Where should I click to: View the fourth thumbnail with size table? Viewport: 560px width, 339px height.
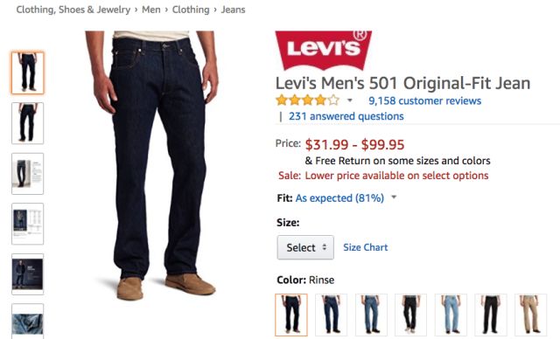click(27, 224)
